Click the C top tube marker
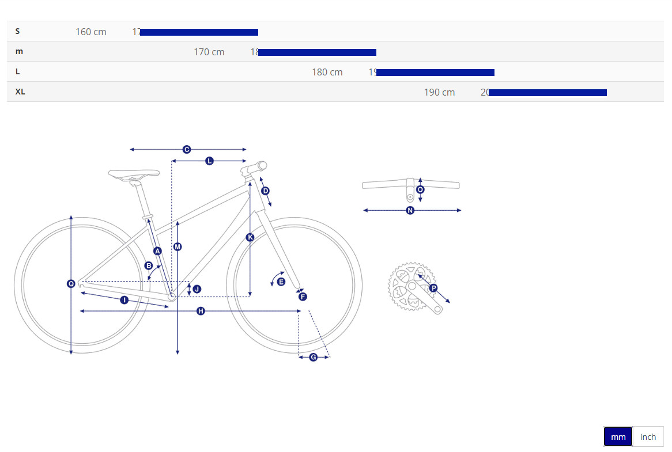Viewport: 672px width, 452px height. click(187, 150)
